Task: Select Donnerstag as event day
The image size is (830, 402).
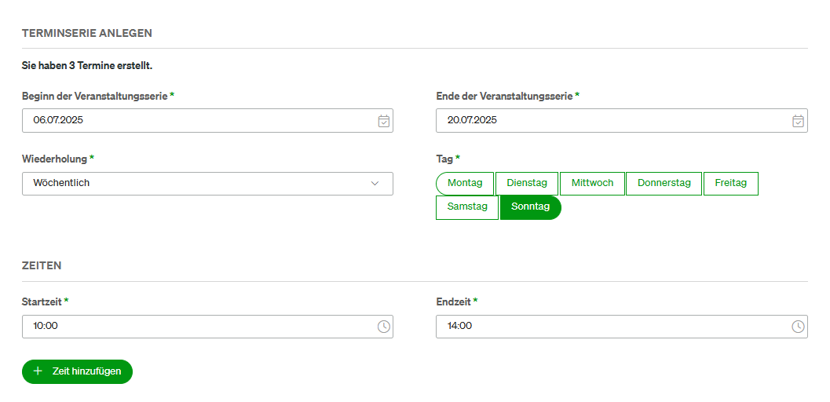Action: click(x=664, y=184)
